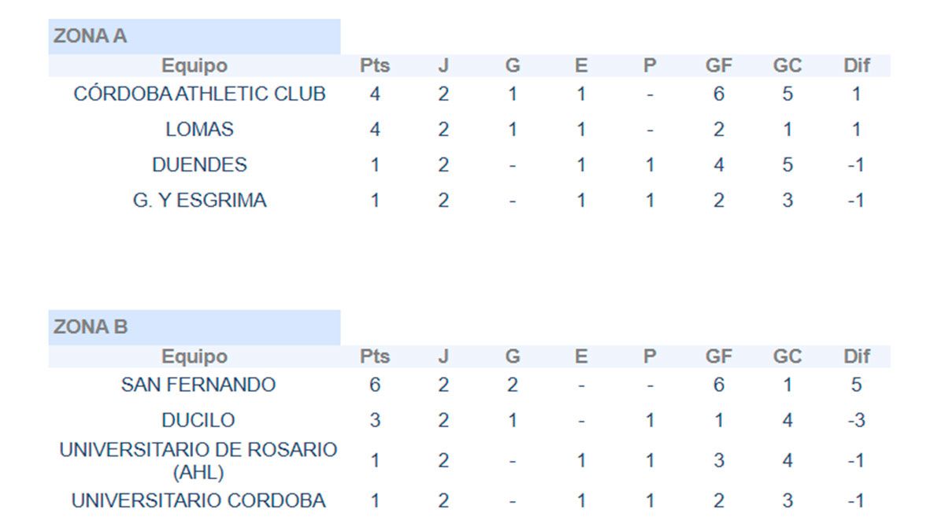Screen dimensions: 945x531
Task: Select San Fernando's points value of 6
Action: 375,385
